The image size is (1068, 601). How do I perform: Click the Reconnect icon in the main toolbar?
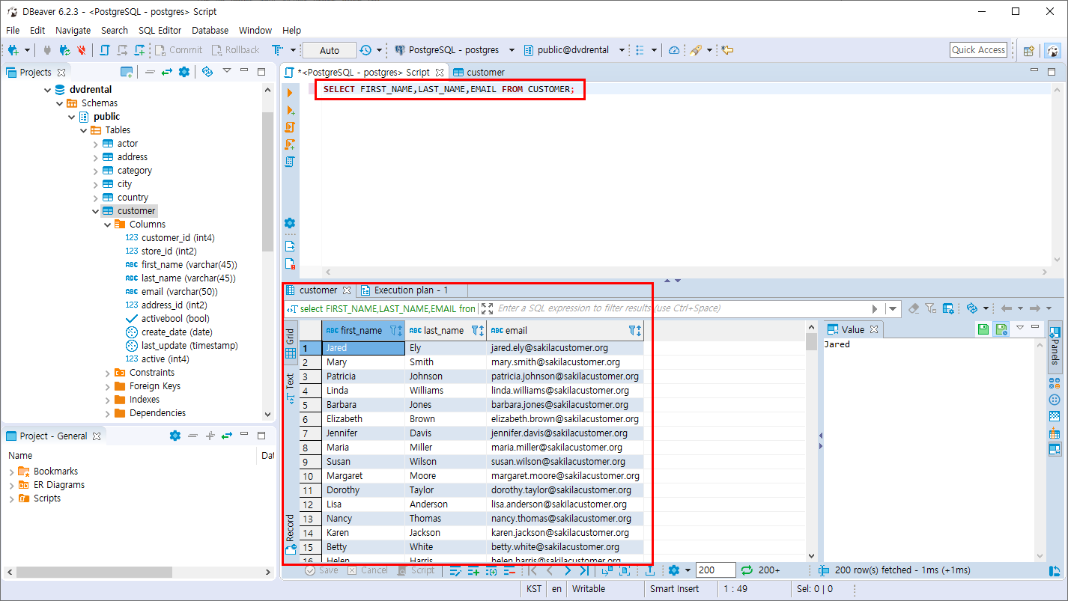click(65, 50)
